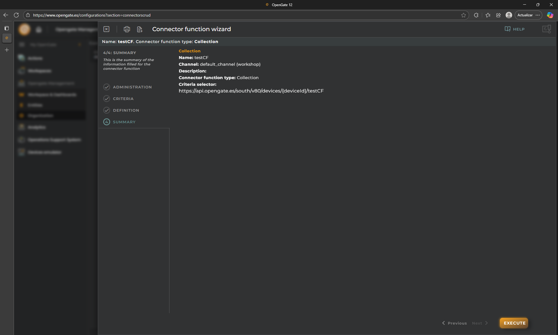Go to Criteria wizard step

click(x=123, y=99)
